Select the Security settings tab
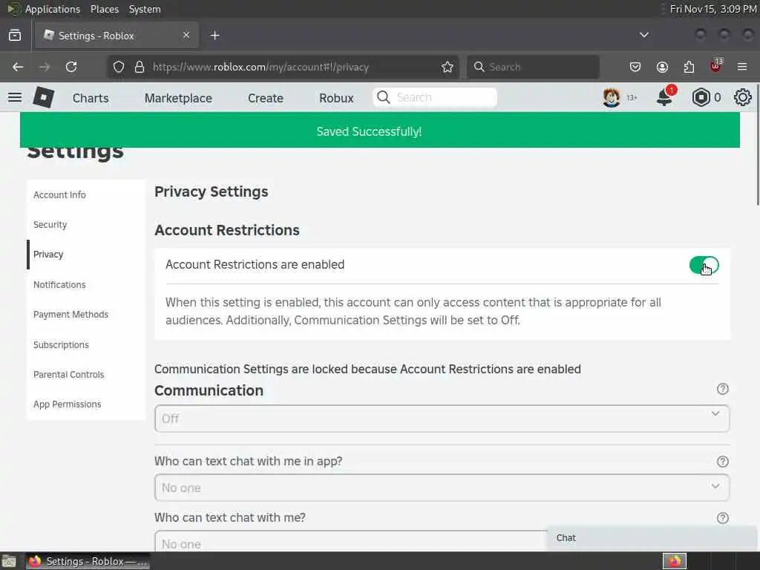The image size is (760, 570). pyautogui.click(x=86, y=224)
